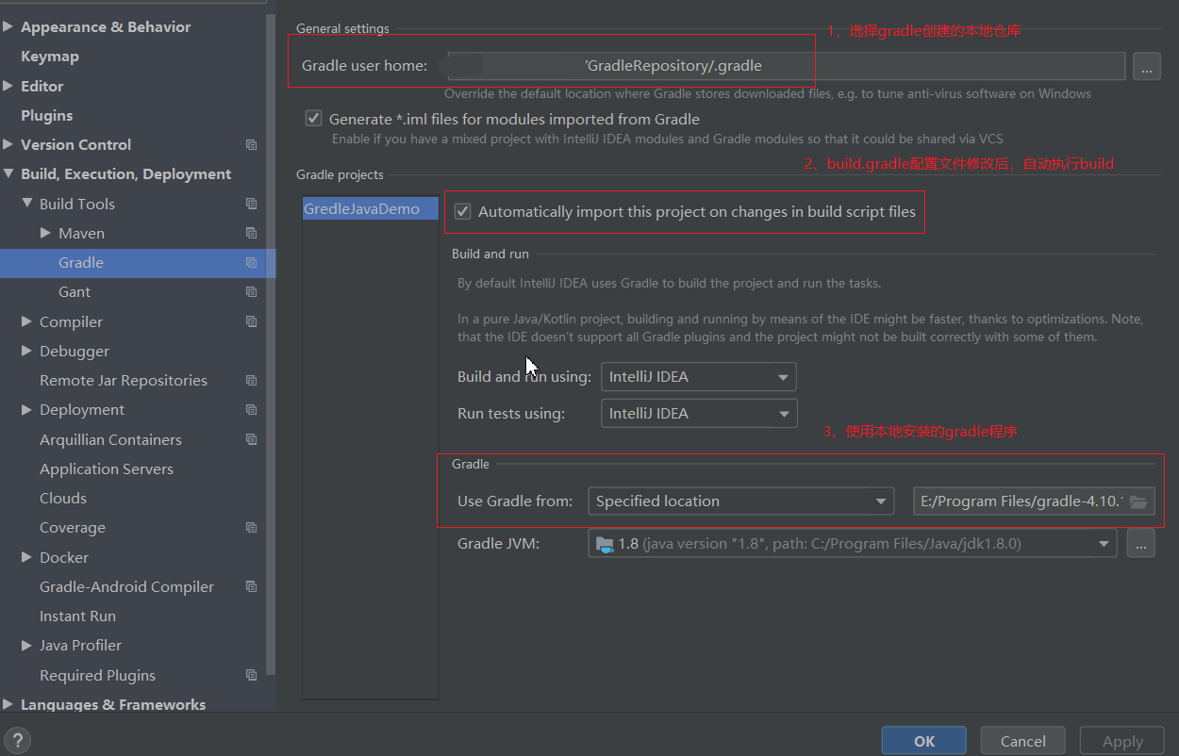The width and height of the screenshot is (1179, 756).
Task: Collapse Build, Execution, Deployment section
Action: coord(8,174)
